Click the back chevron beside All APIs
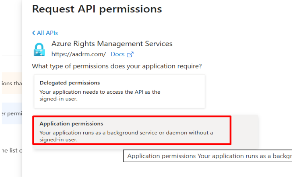The height and width of the screenshot is (183, 295). [34, 33]
